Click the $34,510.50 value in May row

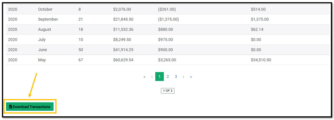pyautogui.click(x=261, y=60)
